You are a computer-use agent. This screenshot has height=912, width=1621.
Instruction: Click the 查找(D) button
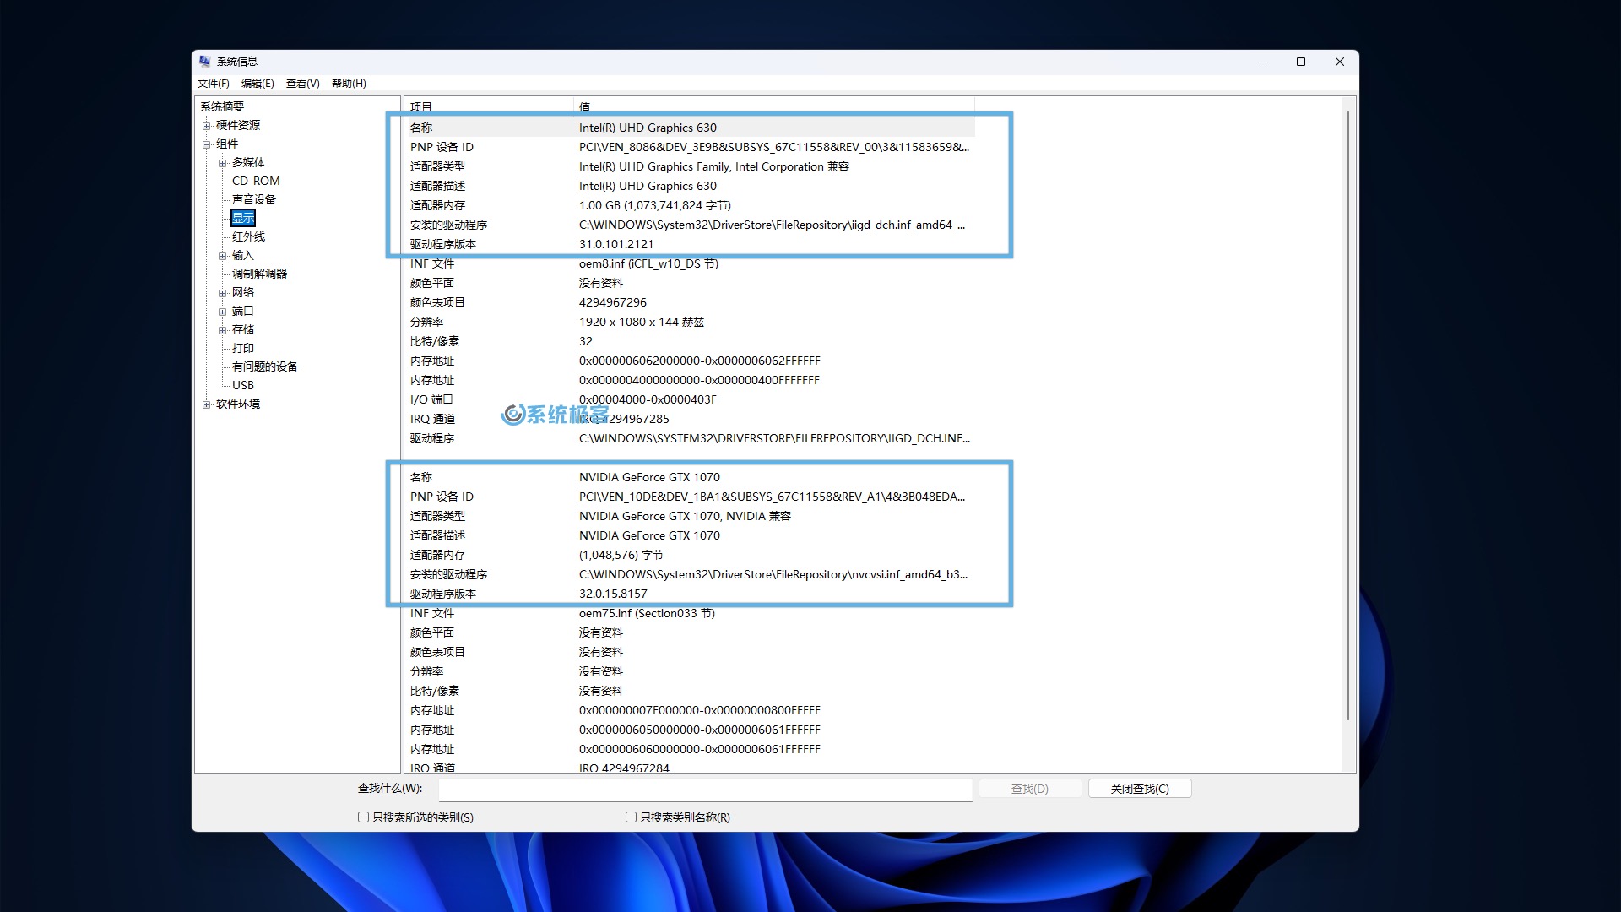pos(1028,788)
